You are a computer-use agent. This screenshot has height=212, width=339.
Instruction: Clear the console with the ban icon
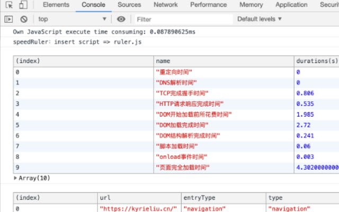(24, 19)
